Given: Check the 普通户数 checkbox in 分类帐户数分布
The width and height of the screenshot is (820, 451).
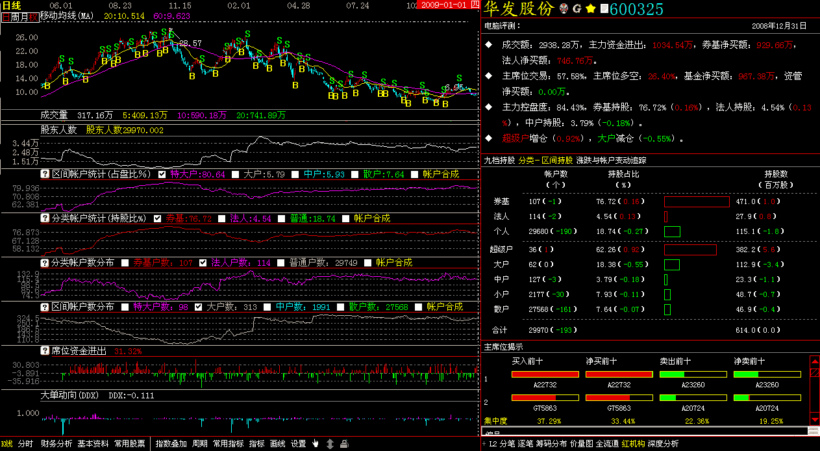Looking at the screenshot, I should [281, 263].
